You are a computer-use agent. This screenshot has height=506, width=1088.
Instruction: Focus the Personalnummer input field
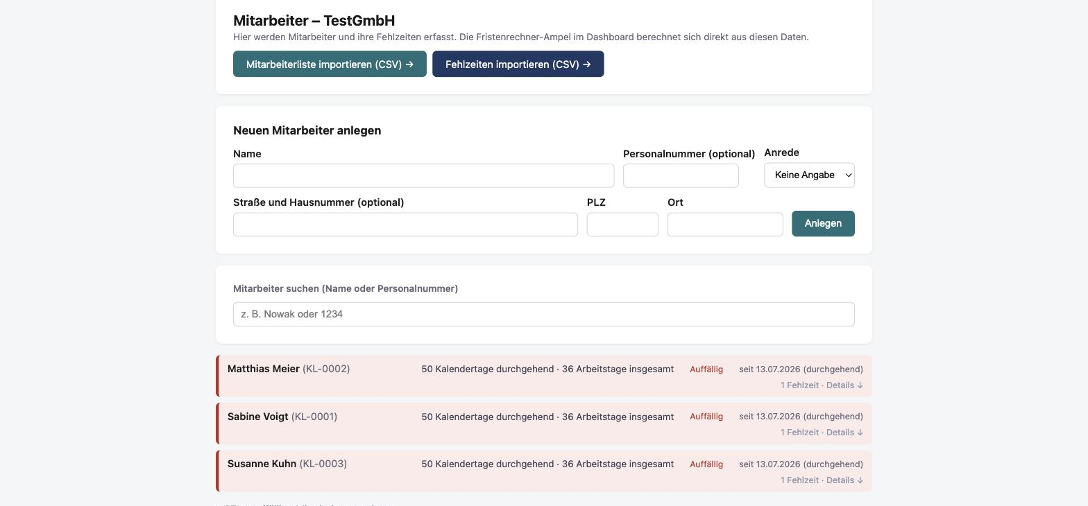[x=681, y=176]
